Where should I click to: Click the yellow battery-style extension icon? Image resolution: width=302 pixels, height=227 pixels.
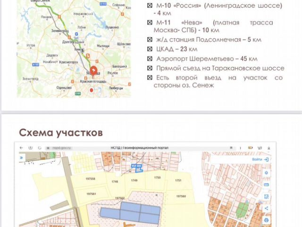250,148
